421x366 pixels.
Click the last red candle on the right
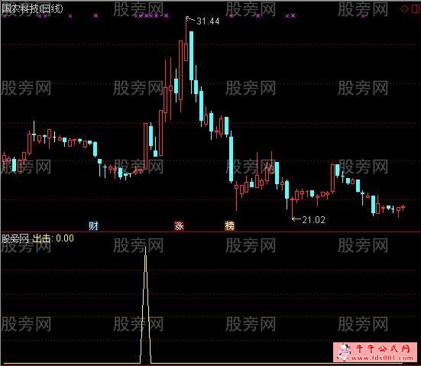[403, 207]
